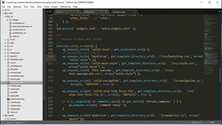Expand the img folder
The width and height of the screenshot is (222, 125).
pyautogui.click(x=5, y=43)
